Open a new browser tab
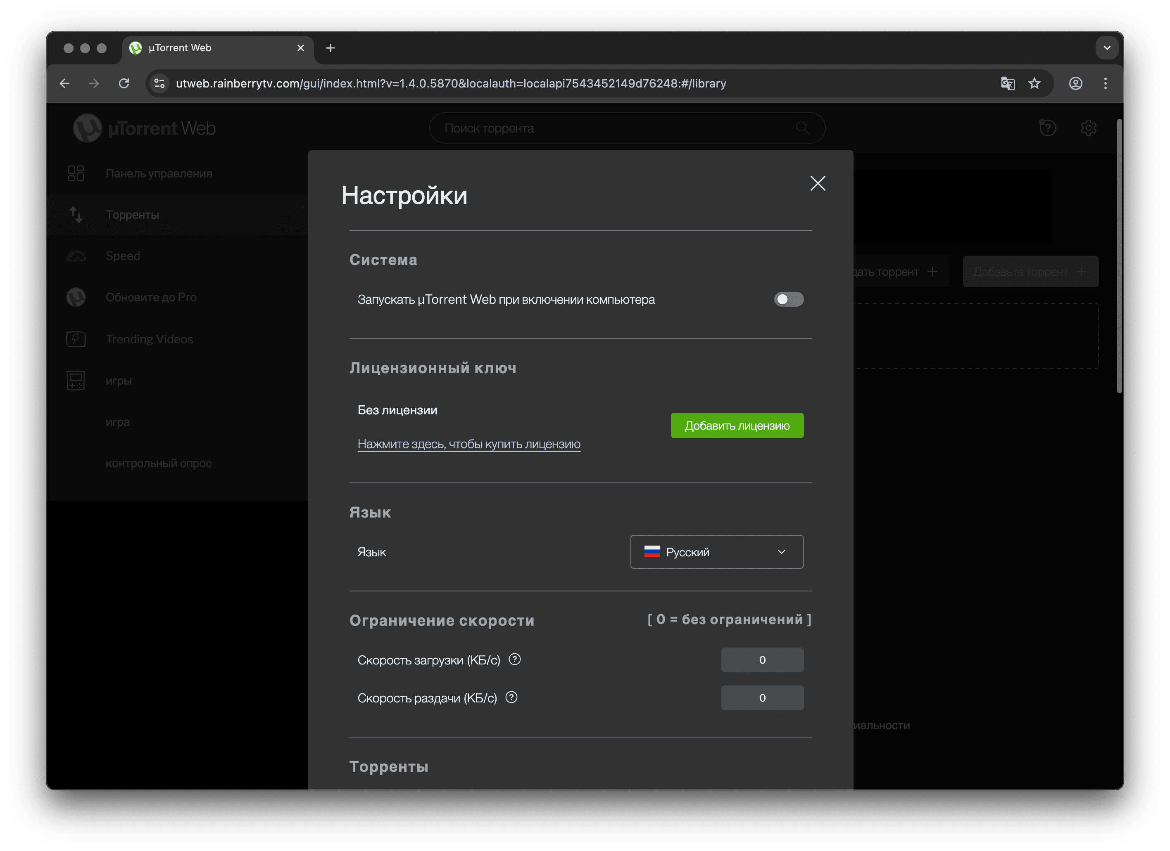Screen dimensions: 1170x851 (x=331, y=48)
